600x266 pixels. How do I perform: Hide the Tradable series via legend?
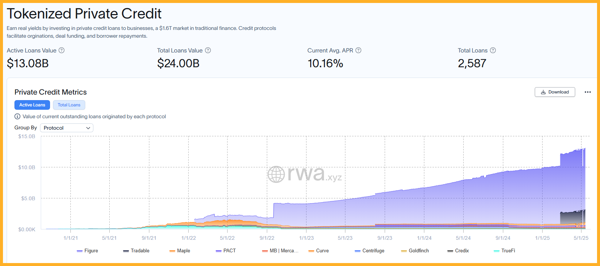(x=136, y=250)
